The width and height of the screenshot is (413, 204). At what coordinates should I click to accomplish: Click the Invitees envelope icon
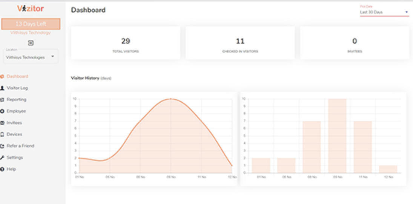pos(2,123)
